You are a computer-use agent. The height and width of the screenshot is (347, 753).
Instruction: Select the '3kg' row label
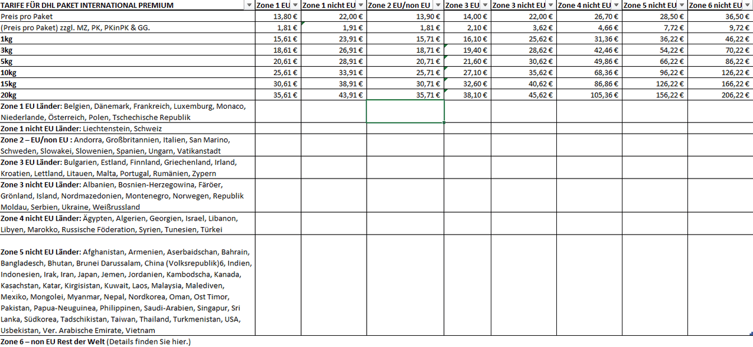(128, 50)
